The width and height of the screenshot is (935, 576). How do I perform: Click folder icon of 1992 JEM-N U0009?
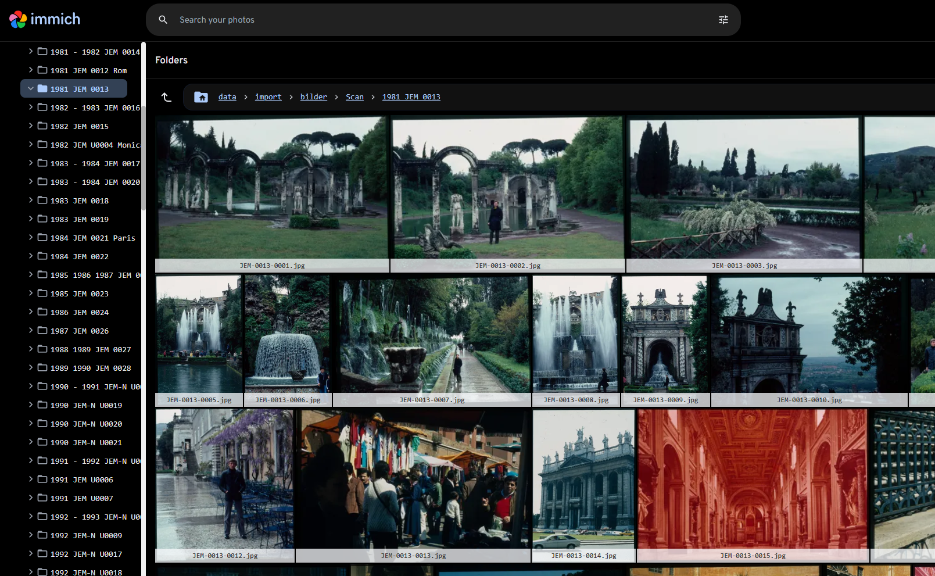[x=42, y=535]
